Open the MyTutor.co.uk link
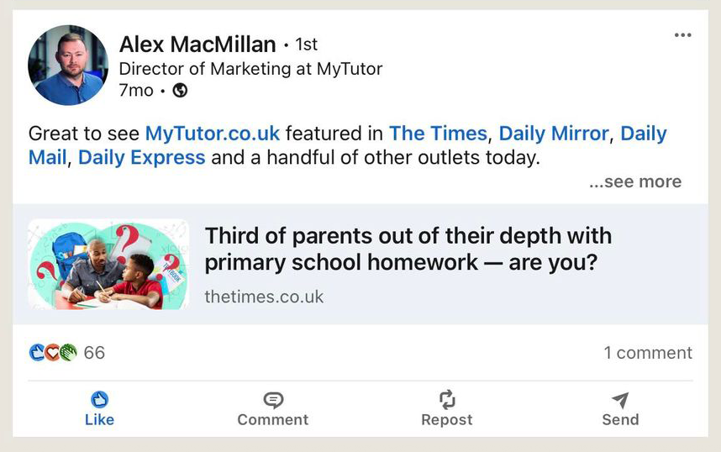This screenshot has height=452, width=721. coord(213,134)
